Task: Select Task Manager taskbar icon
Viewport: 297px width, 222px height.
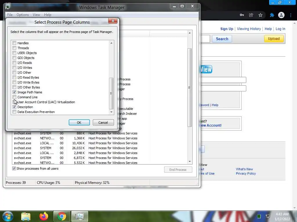Action: 79,216
